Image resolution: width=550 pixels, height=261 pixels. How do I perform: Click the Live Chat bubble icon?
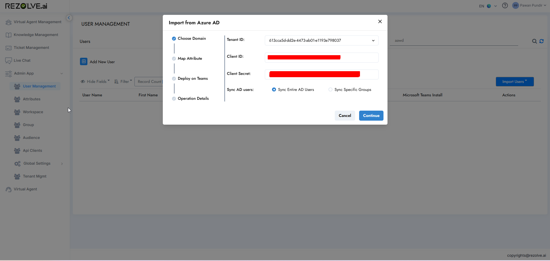[8, 61]
